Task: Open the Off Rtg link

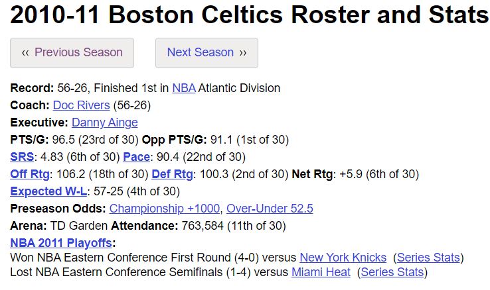Action: [30, 174]
